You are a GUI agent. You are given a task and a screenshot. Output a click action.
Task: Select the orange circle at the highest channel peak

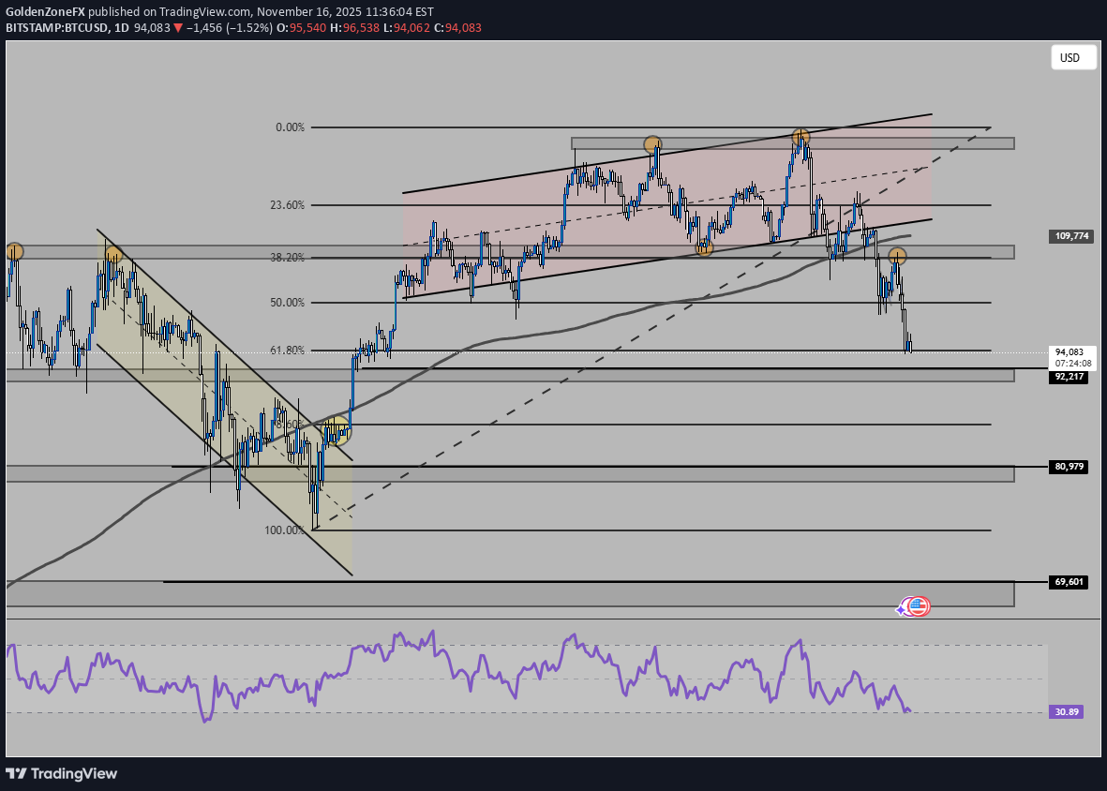pos(800,138)
